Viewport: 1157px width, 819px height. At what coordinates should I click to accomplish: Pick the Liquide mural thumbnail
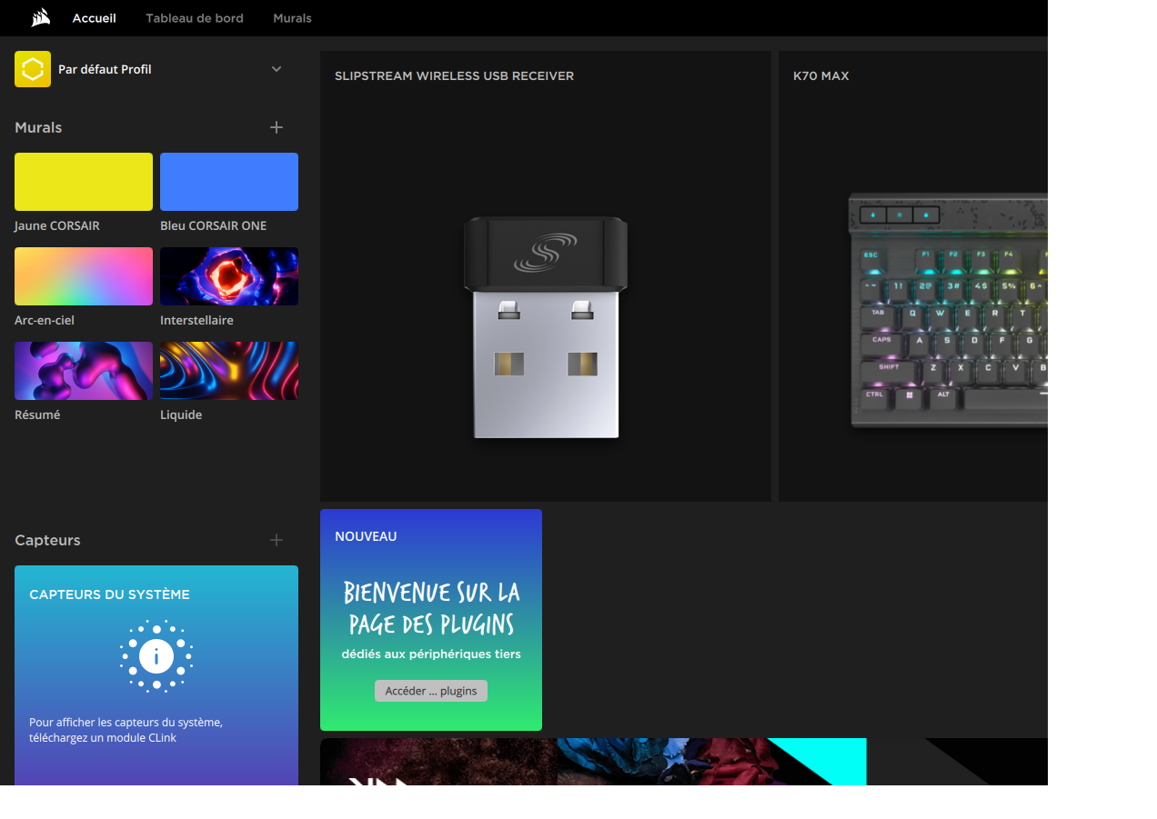pyautogui.click(x=229, y=371)
